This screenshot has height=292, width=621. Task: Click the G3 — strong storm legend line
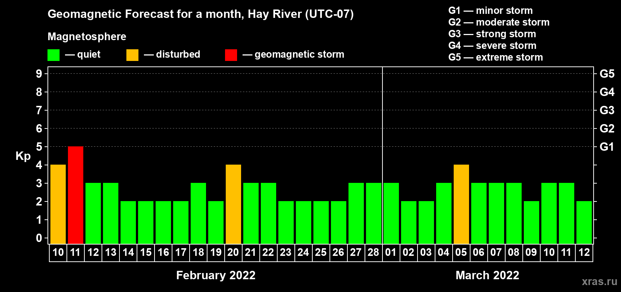(x=492, y=34)
